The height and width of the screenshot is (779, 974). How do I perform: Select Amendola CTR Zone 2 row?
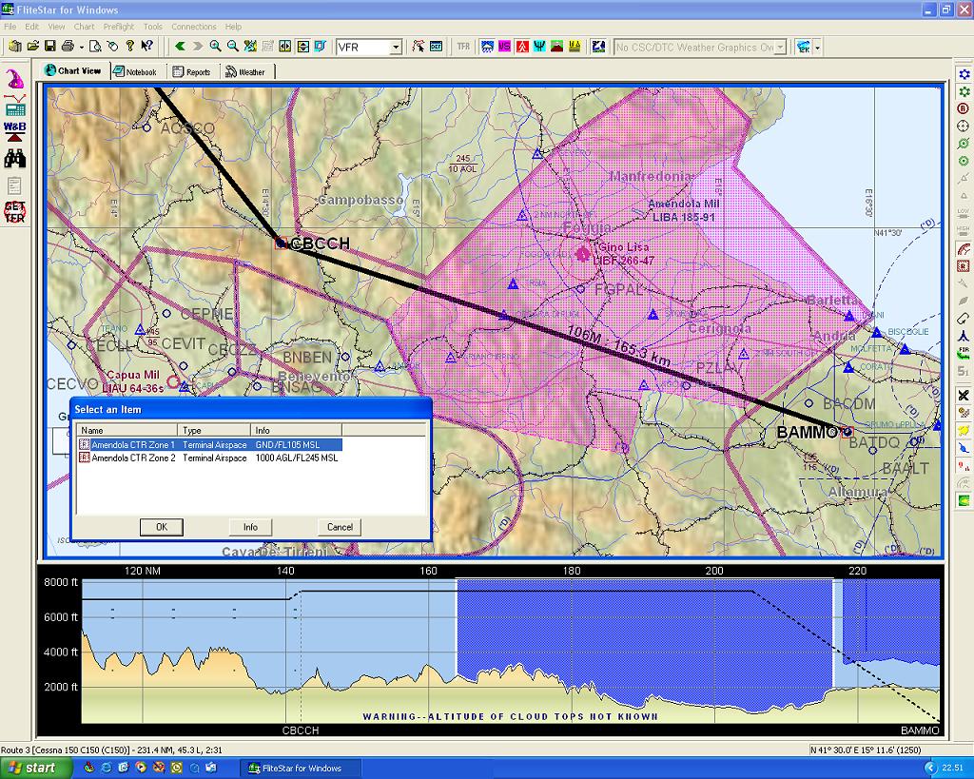click(x=210, y=458)
